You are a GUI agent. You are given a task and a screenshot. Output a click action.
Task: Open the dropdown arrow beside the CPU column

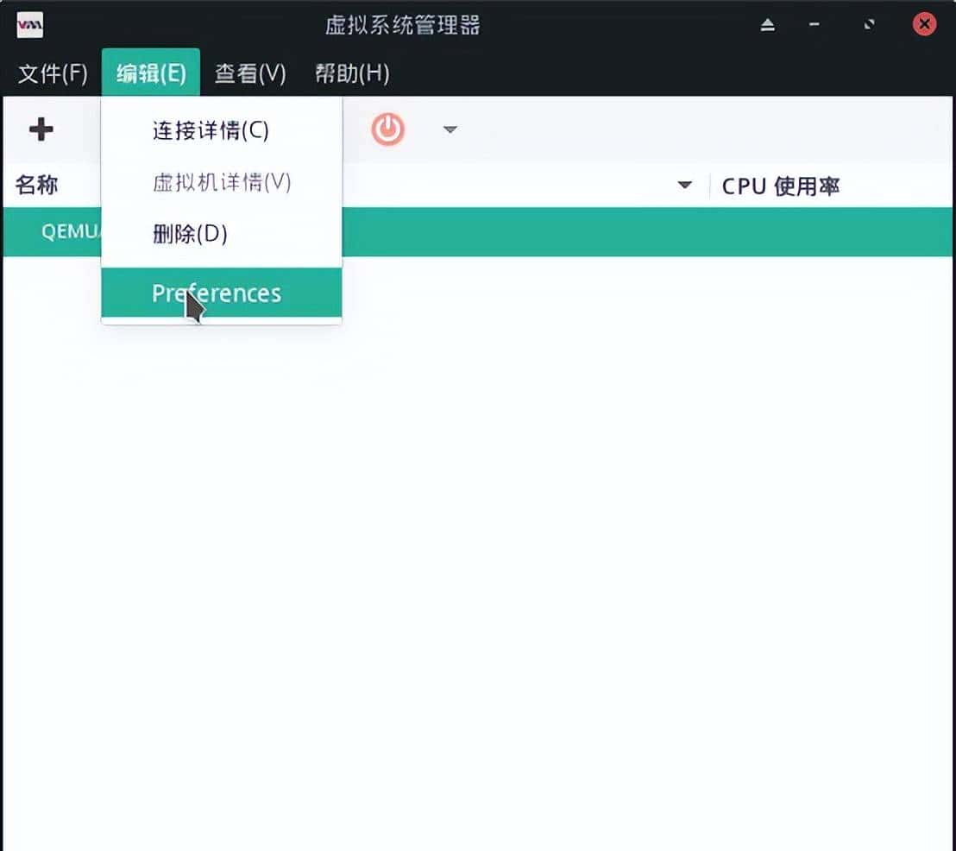coord(684,184)
